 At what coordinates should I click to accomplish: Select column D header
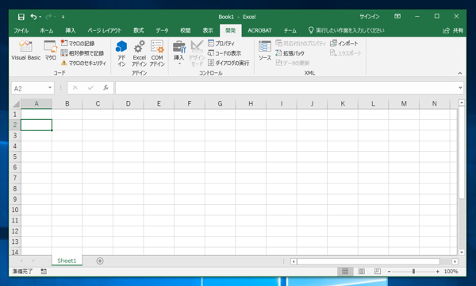click(128, 103)
